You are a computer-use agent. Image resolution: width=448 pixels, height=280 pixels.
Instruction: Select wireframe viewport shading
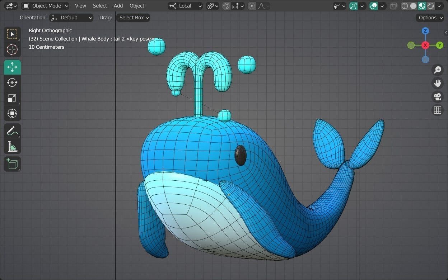[405, 6]
